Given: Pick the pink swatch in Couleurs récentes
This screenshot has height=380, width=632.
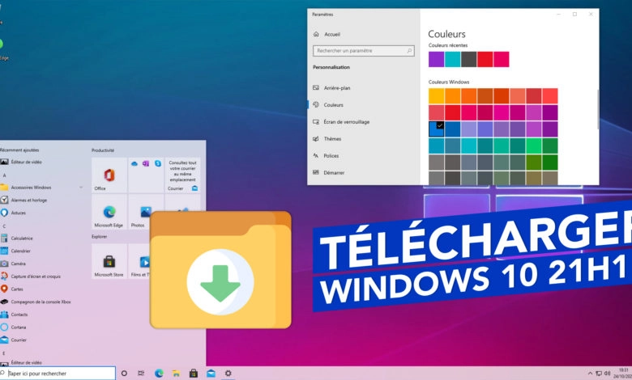Looking at the screenshot, I should pos(501,60).
